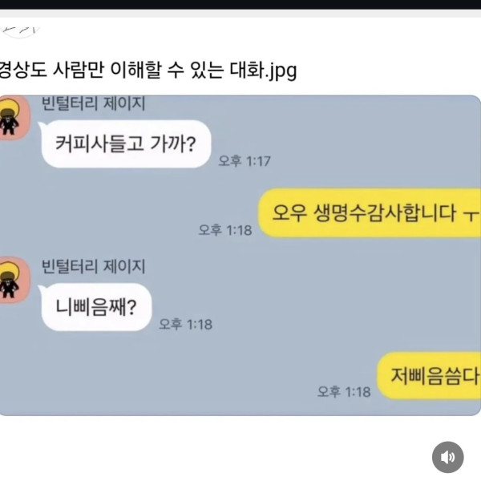This screenshot has width=481, height=485.
Task: Select the 커피사들고 가까? message bubble
Action: point(126,143)
